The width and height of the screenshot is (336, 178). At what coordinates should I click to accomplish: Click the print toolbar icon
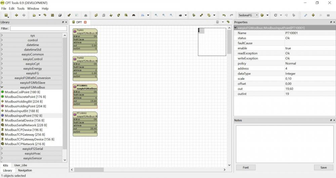pyautogui.click(x=86, y=15)
